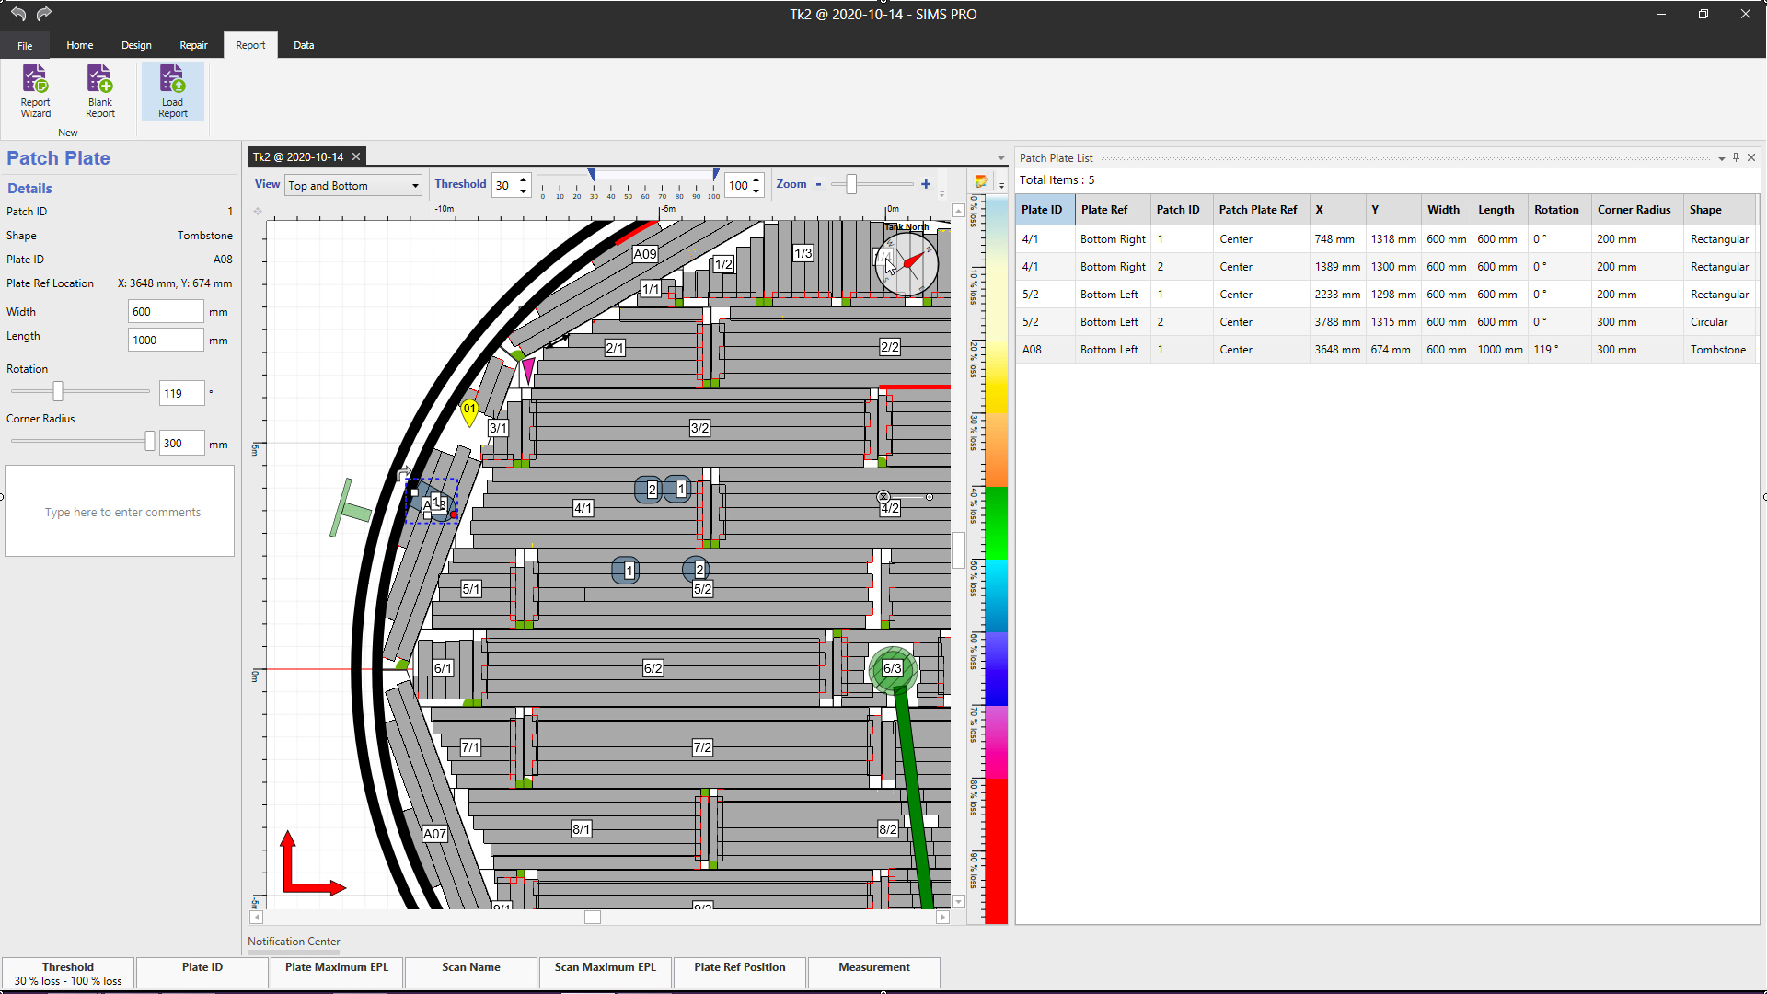Open Patch Plate List panel options arrow

(1721, 158)
